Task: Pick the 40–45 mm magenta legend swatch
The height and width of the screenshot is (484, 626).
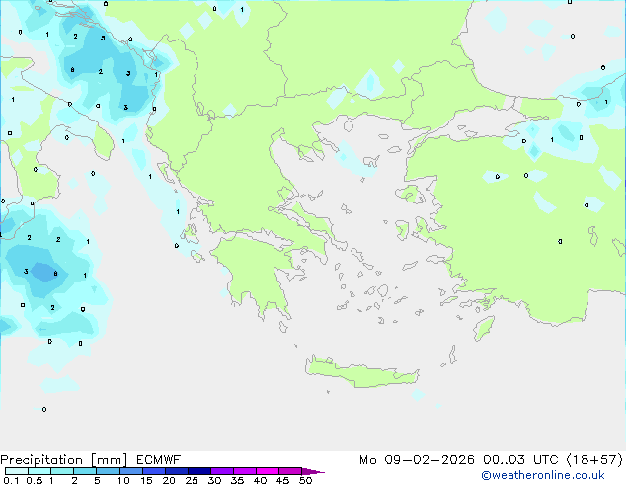Action: point(268,471)
